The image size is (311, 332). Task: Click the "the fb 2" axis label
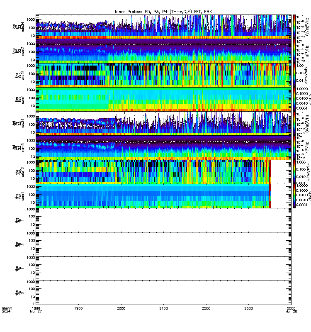click(20, 293)
